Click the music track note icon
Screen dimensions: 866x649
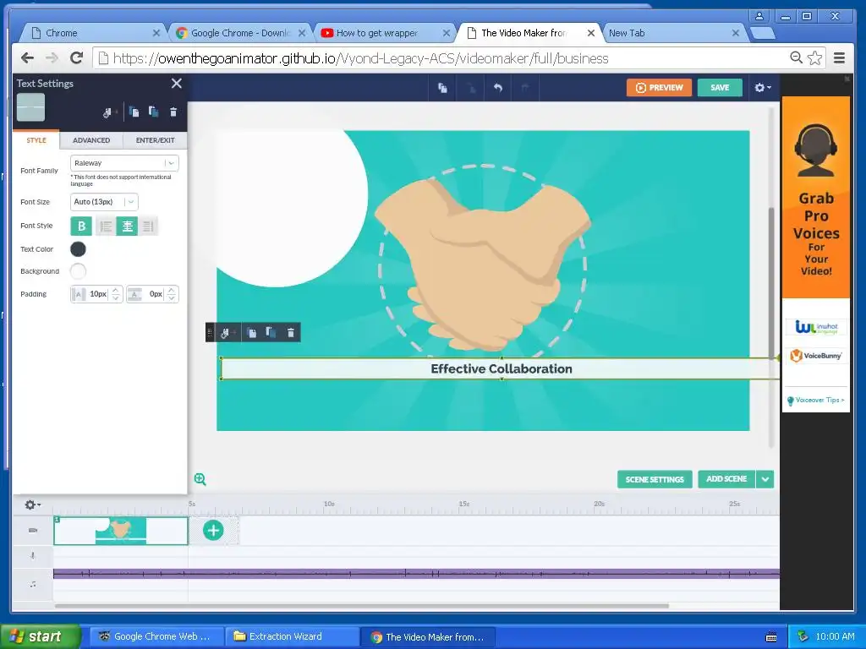pos(33,584)
